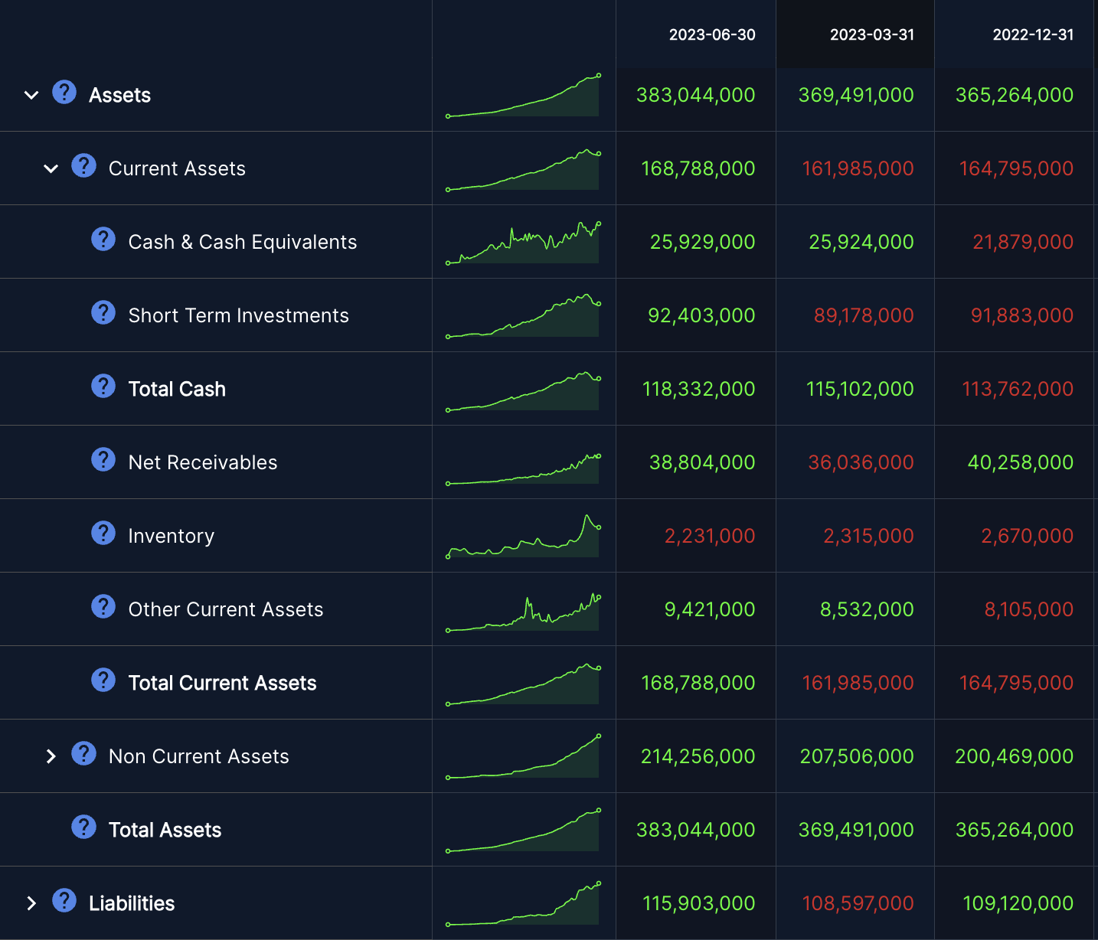Show info for Liabilities
Viewport: 1098px width, 940px height.
(64, 901)
